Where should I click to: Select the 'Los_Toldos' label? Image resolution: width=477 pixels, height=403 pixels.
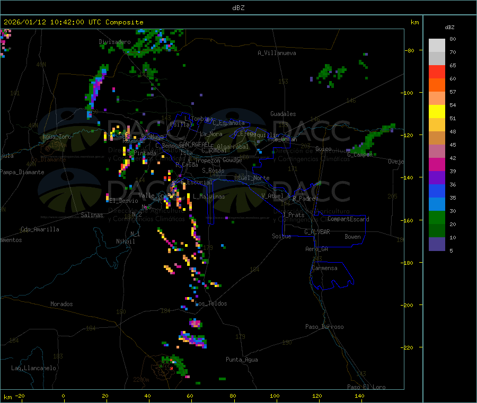(x=211, y=303)
